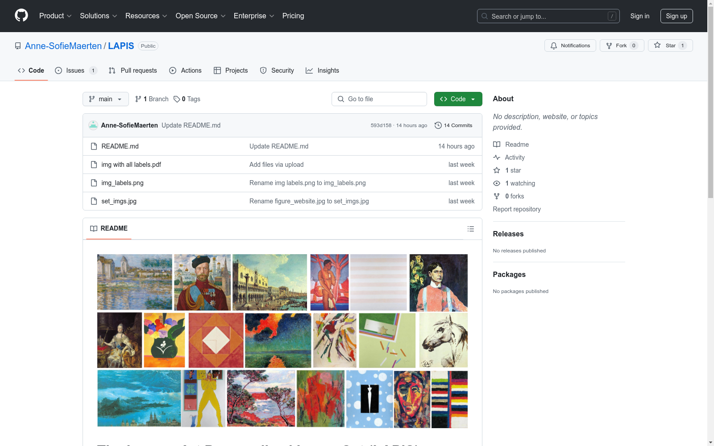This screenshot has height=446, width=714.
Task: Click the 'Add files via upload' commit message
Action: point(276,165)
